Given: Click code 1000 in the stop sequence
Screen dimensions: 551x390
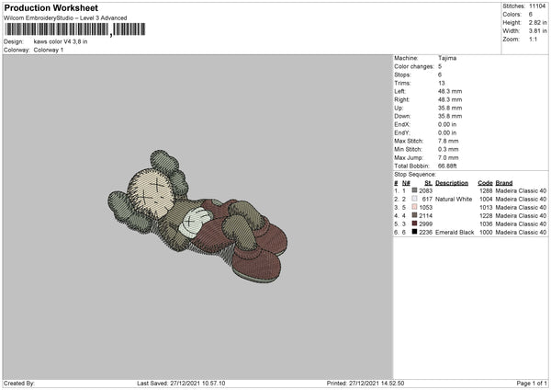Looking at the screenshot, I should (x=486, y=232).
